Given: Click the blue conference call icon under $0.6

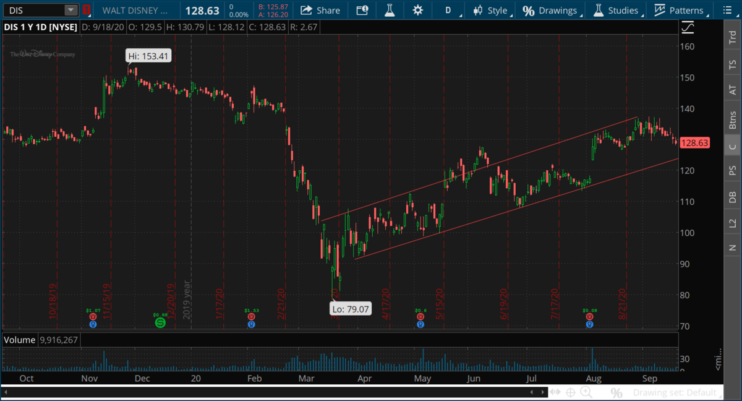Looking at the screenshot, I should coord(420,324).
